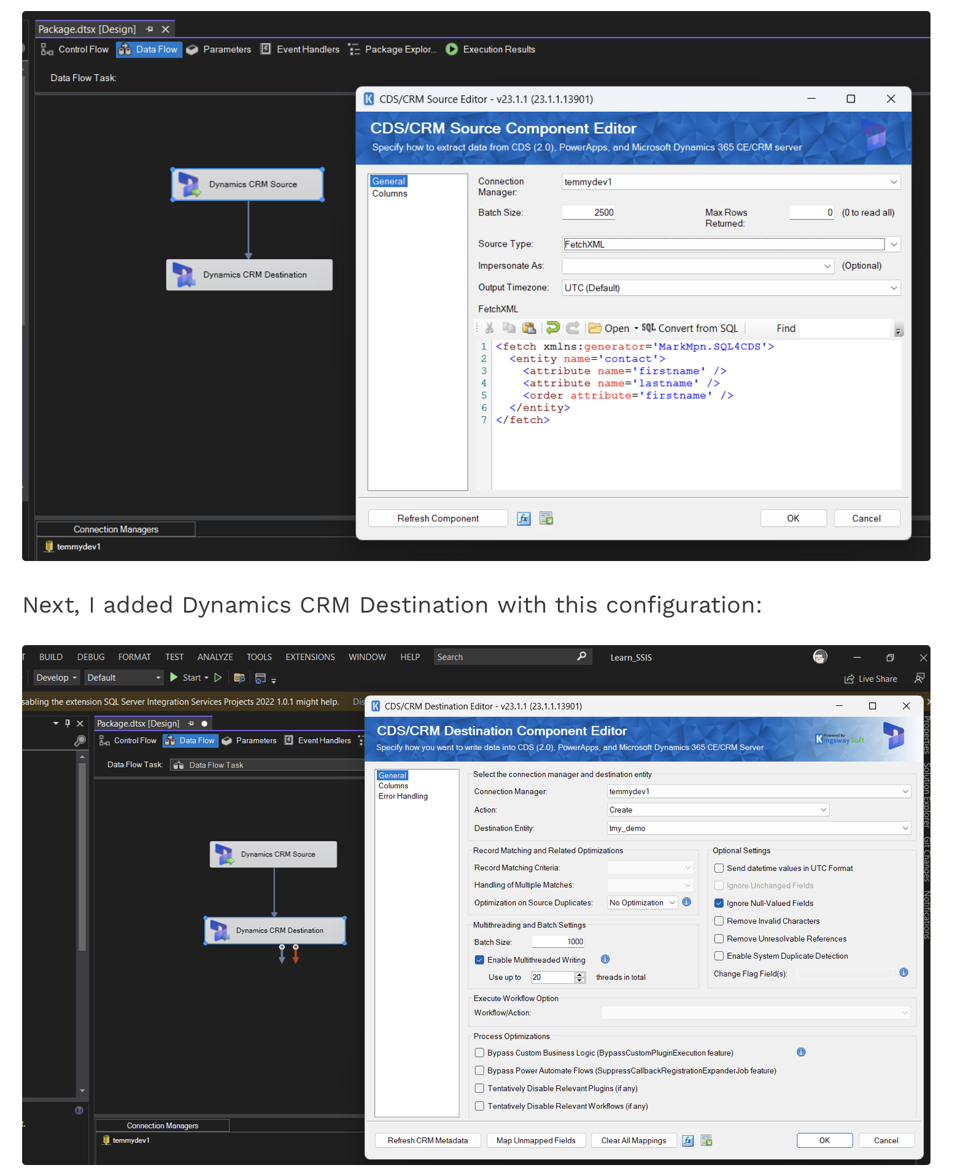
Task: Toggle Send datetime values in UTC Format
Action: point(719,868)
